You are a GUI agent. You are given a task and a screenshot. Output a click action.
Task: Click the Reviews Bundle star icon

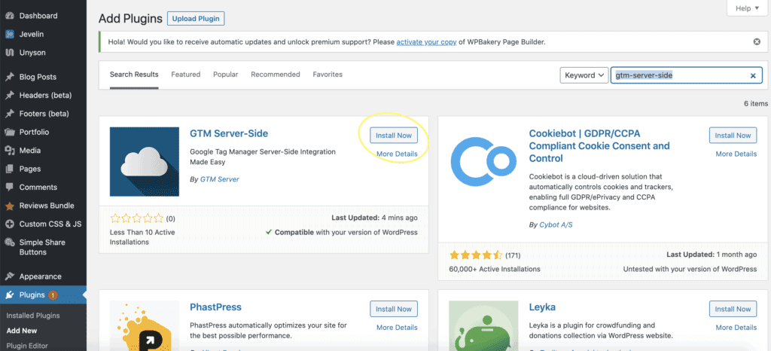(x=9, y=206)
